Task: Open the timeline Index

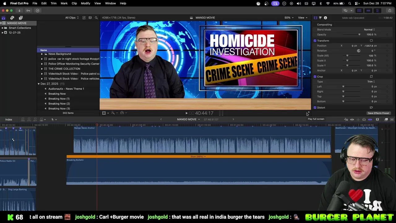Action: [9, 120]
